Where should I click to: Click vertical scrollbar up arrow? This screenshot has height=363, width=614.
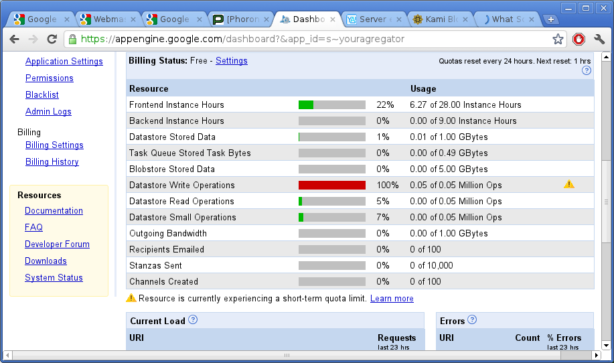click(x=606, y=57)
